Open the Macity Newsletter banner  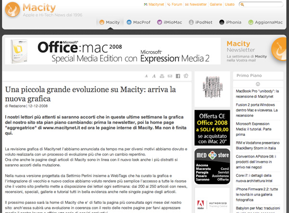[x=255, y=51]
